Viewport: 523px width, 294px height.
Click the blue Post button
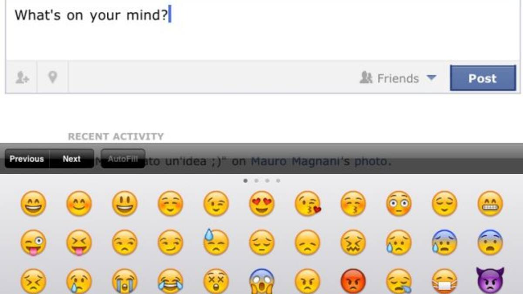(482, 78)
